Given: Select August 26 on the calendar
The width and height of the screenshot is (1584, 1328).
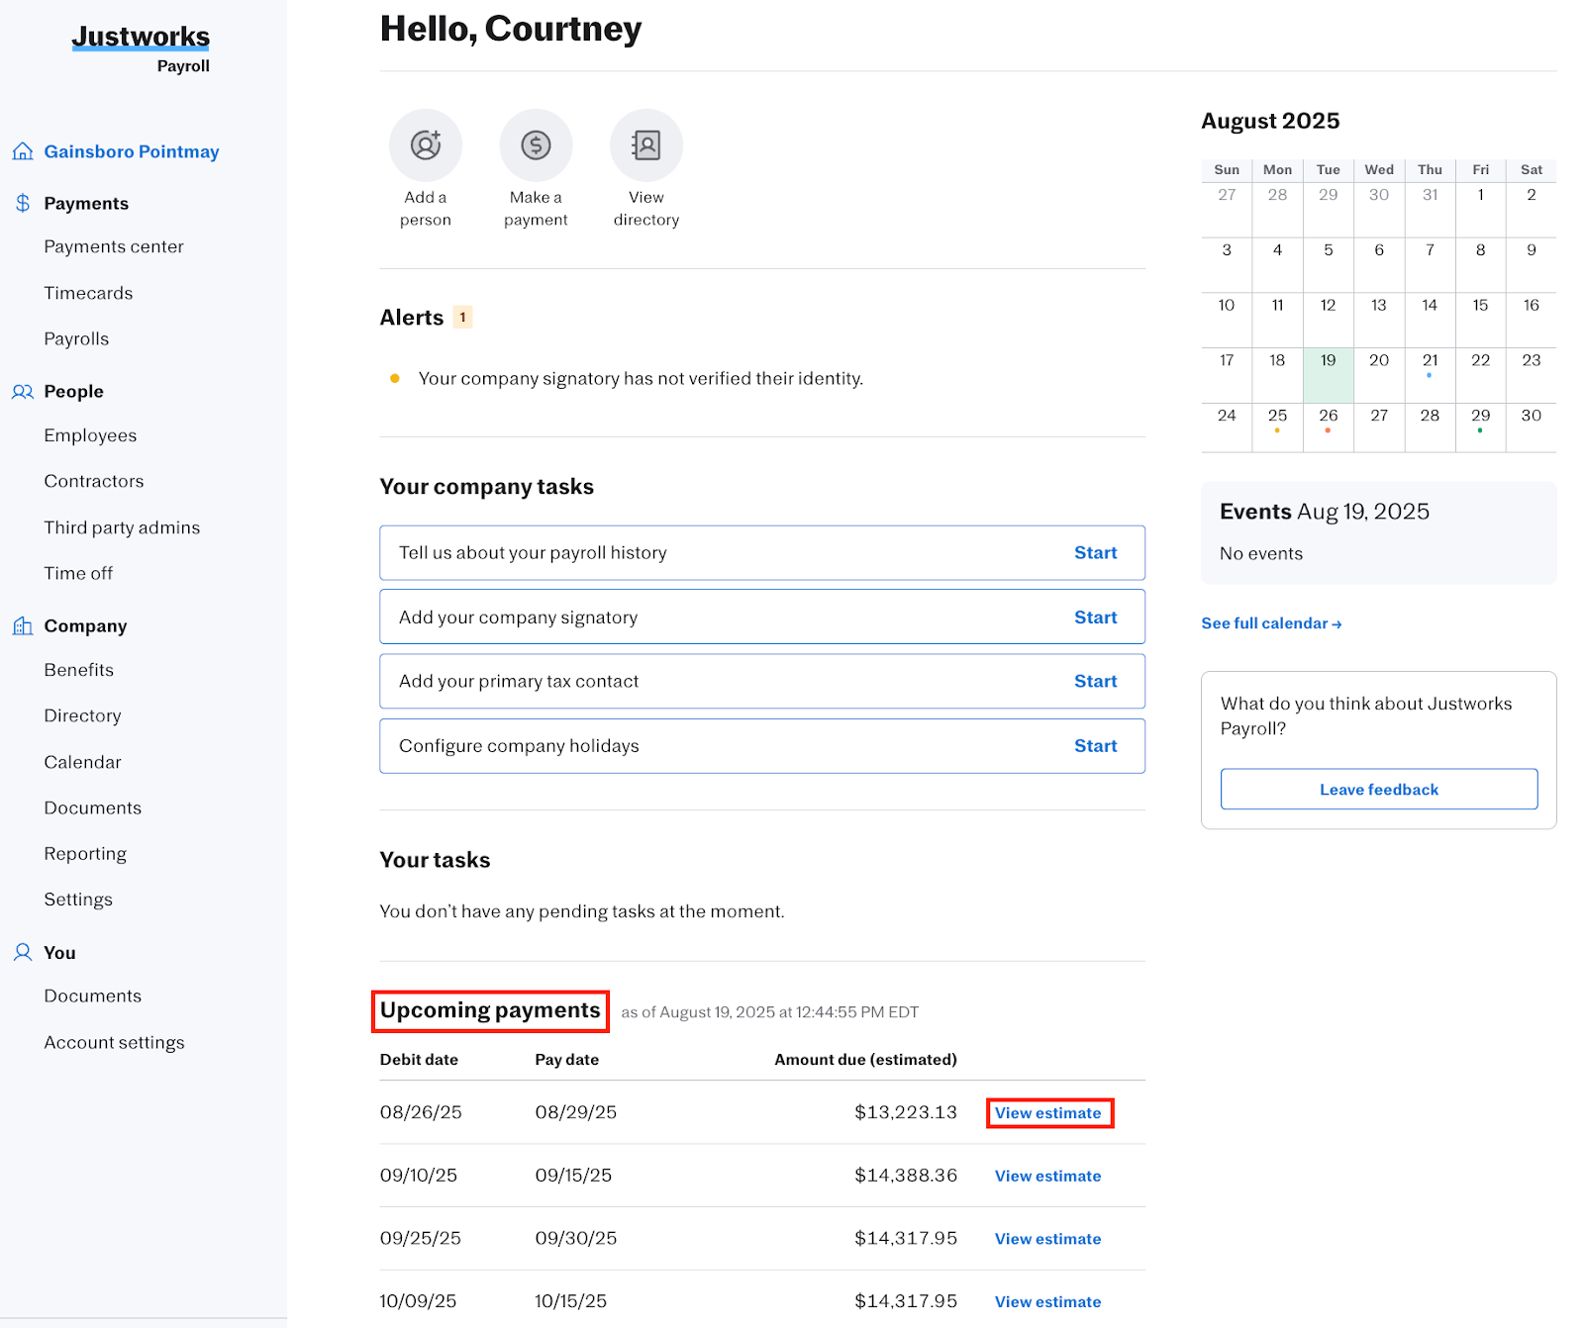Looking at the screenshot, I should 1328,417.
